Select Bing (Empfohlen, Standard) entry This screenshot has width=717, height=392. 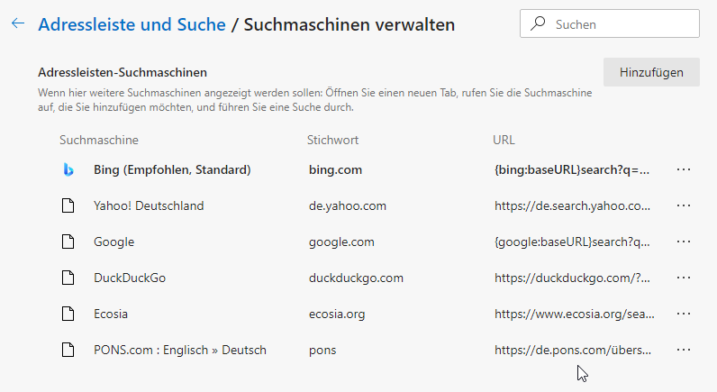[172, 169]
